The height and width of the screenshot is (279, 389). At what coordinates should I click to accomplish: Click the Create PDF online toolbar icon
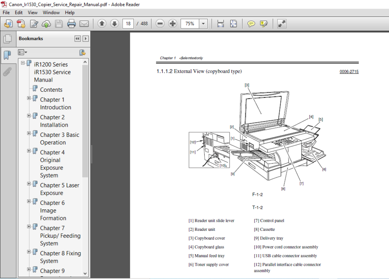[x=9, y=24]
